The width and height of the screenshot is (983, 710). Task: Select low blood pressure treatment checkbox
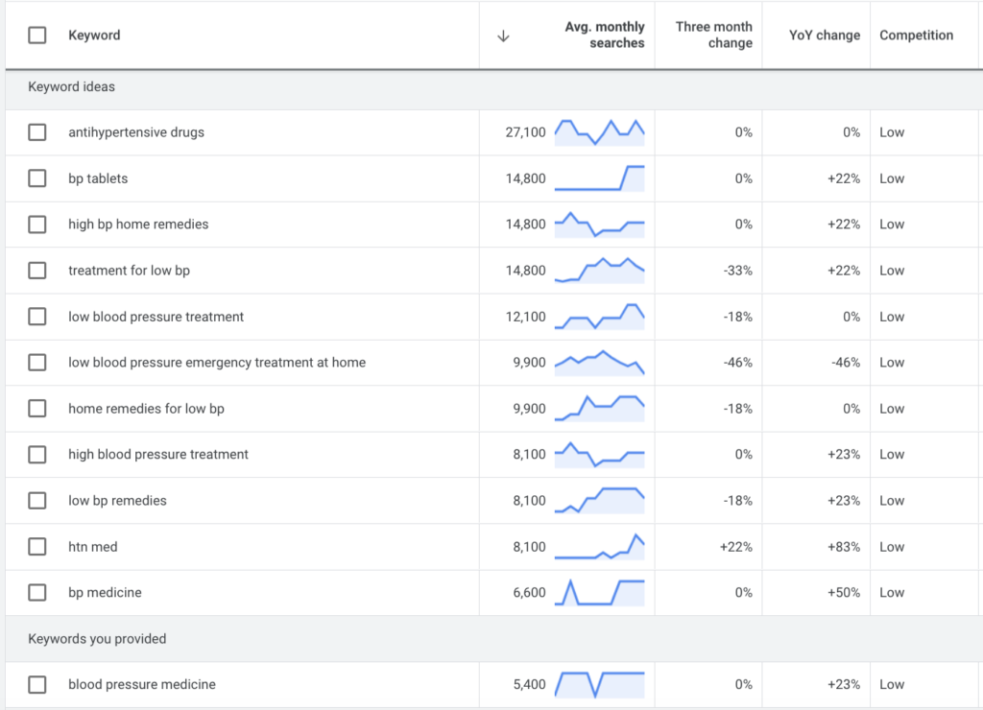tap(37, 317)
